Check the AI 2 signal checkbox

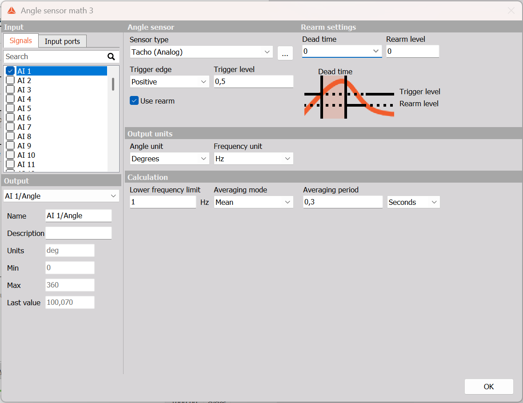10,80
